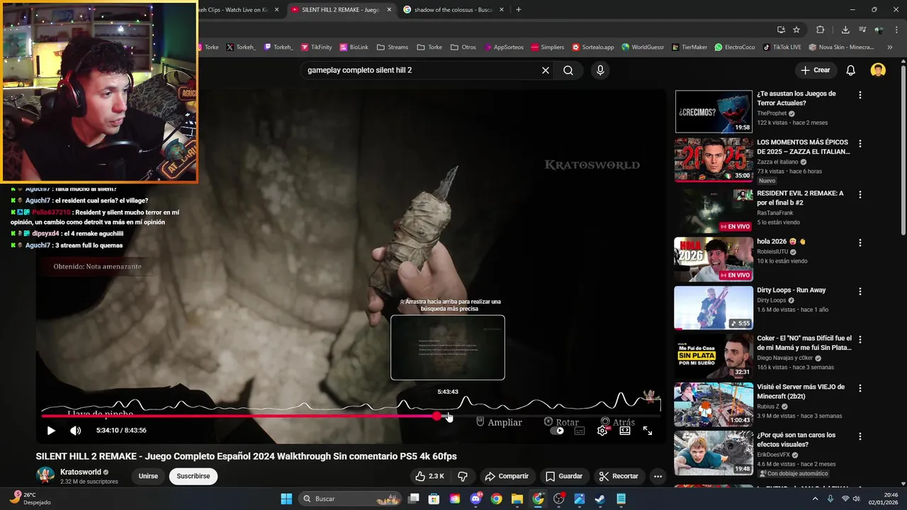The width and height of the screenshot is (907, 510).
Task: Open the Kratosworld channel avatar
Action: [x=46, y=476]
